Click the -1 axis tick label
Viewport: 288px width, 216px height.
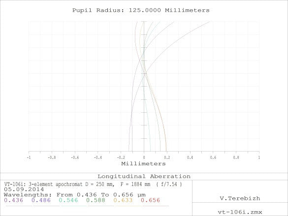29,157
